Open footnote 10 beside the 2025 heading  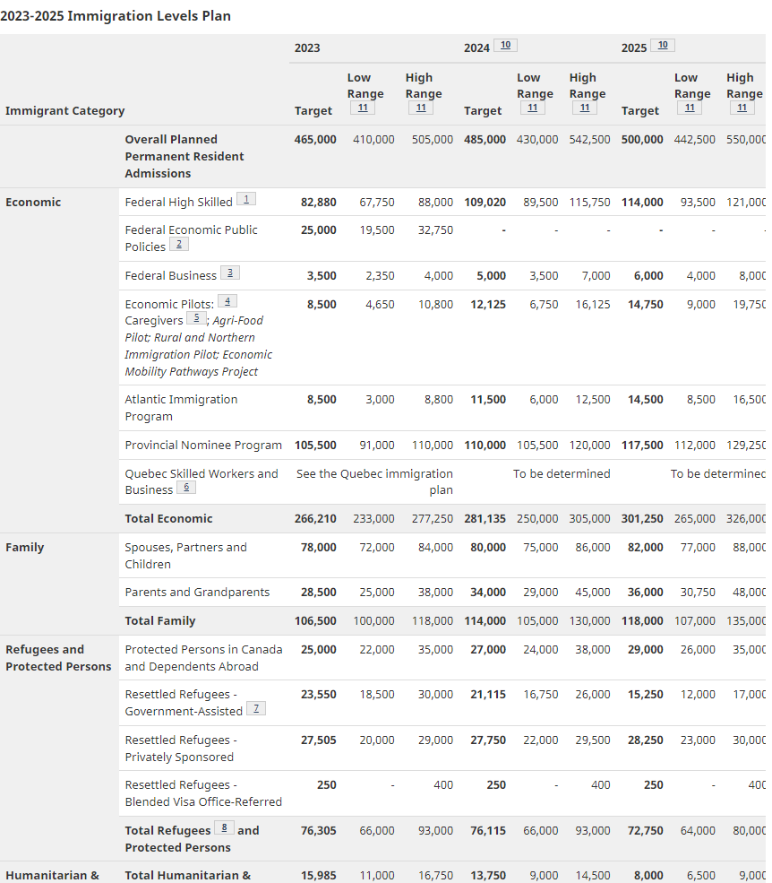tap(663, 46)
